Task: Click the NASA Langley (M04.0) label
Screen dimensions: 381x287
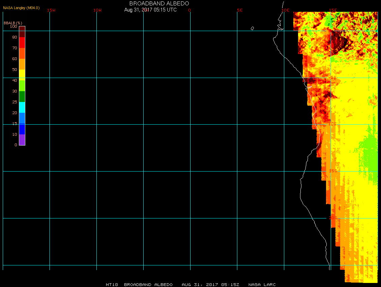Action: (x=21, y=7)
